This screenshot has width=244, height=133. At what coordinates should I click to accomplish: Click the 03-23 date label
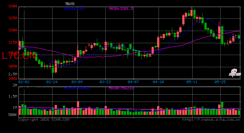(105, 82)
